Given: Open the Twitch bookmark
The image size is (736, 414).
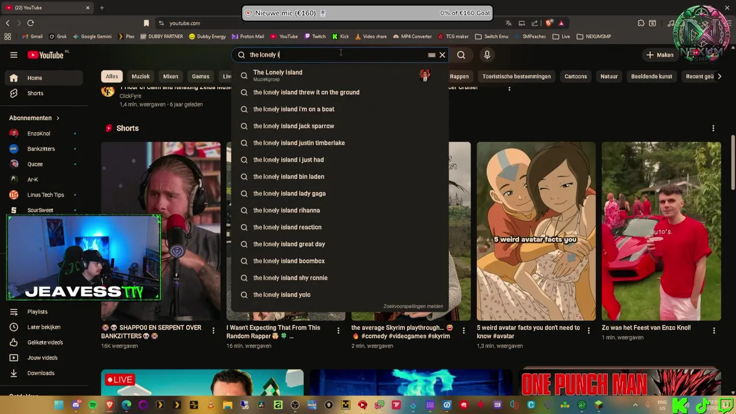Looking at the screenshot, I should point(315,36).
